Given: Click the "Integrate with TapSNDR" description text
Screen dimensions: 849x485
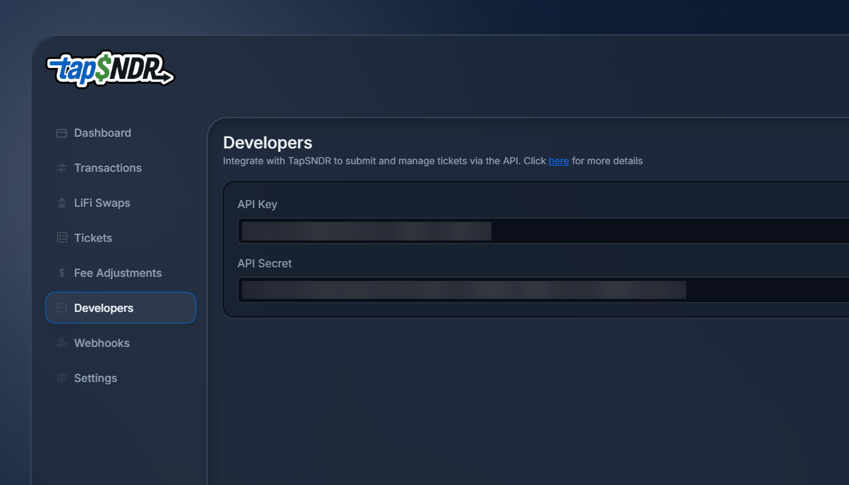Looking at the screenshot, I should point(433,161).
